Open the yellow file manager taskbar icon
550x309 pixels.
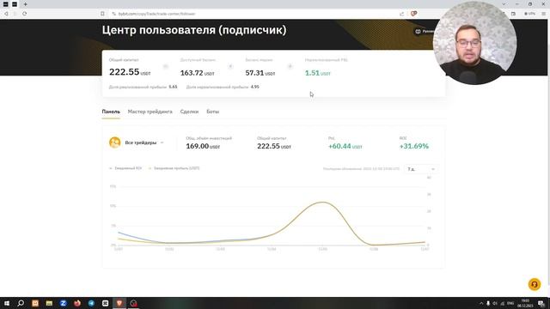49,303
